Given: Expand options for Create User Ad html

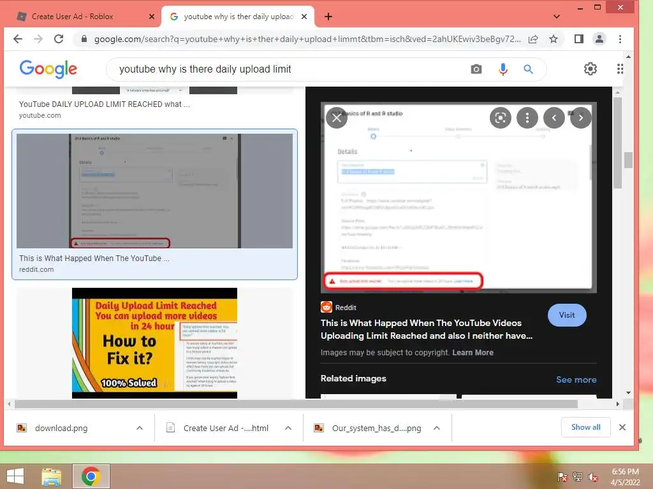Looking at the screenshot, I should coord(288,428).
